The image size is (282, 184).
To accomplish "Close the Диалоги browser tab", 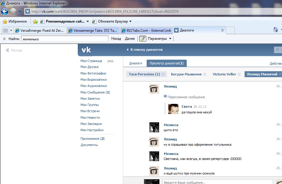I will tap(222, 30).
